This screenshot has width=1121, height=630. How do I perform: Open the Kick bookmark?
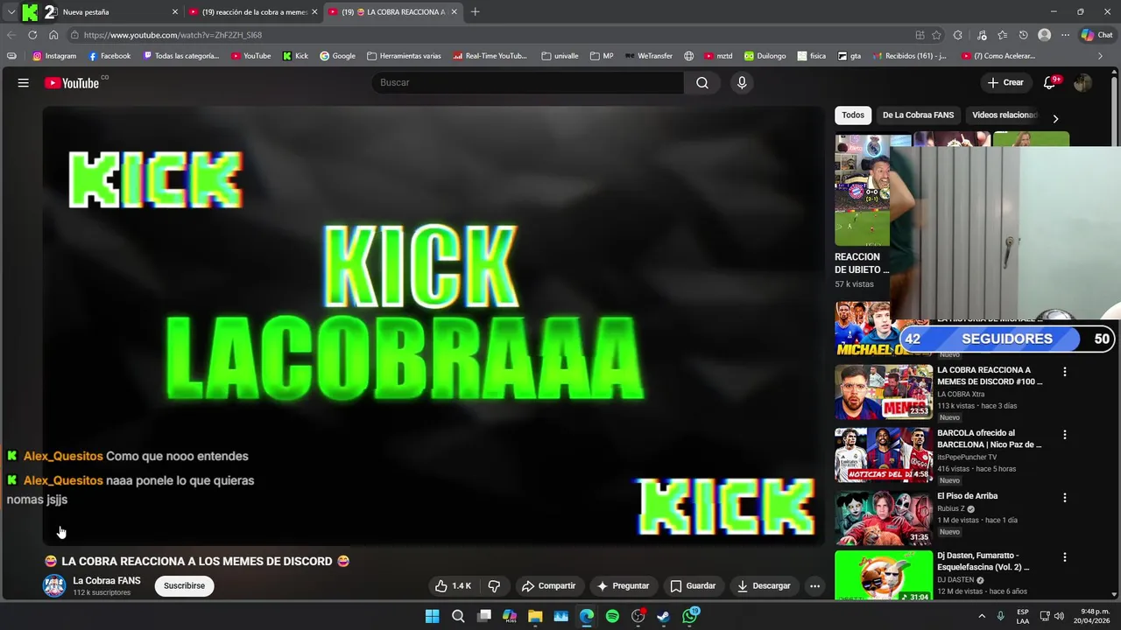pyautogui.click(x=295, y=56)
